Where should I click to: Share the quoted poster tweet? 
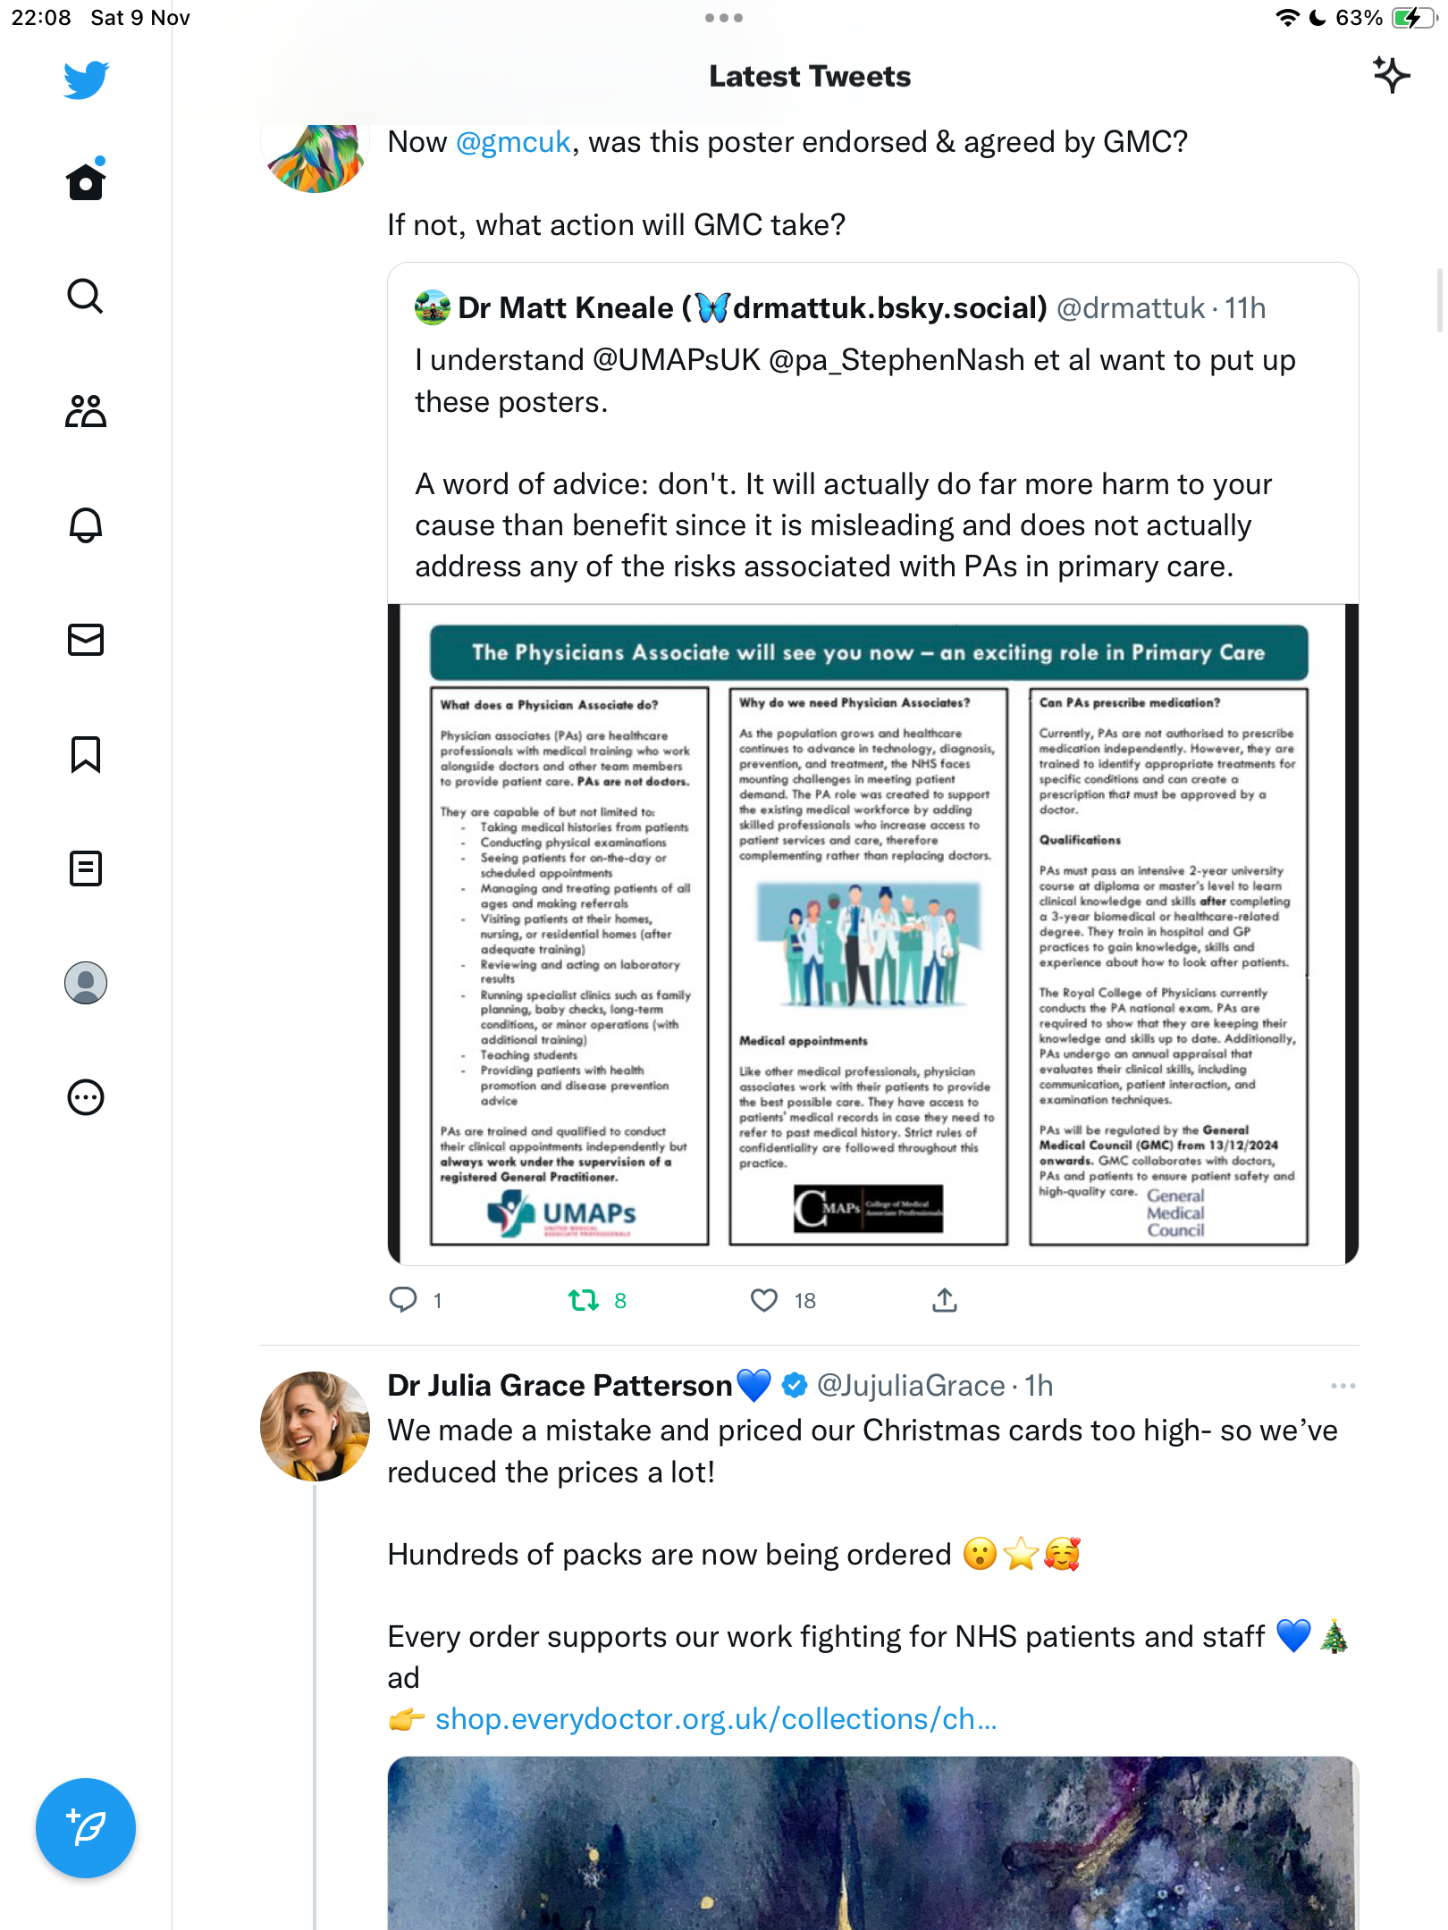pyautogui.click(x=945, y=1300)
